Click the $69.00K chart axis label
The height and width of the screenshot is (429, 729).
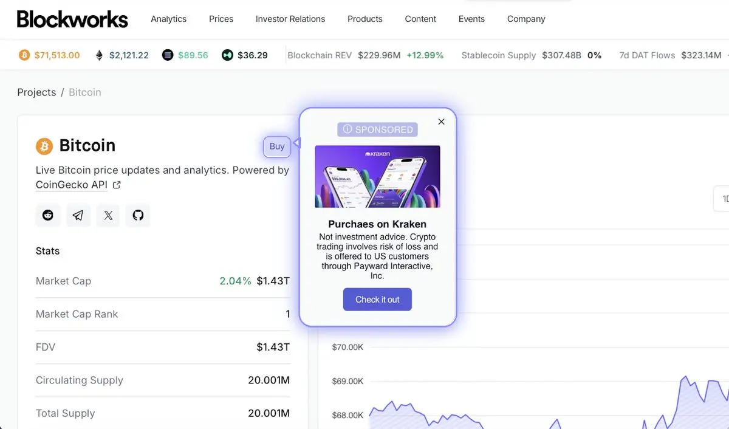coord(347,382)
